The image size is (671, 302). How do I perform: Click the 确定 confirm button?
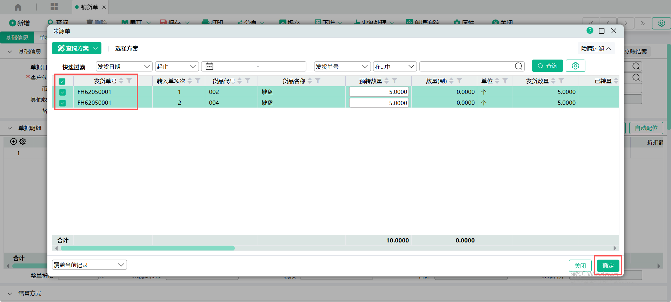(x=608, y=266)
